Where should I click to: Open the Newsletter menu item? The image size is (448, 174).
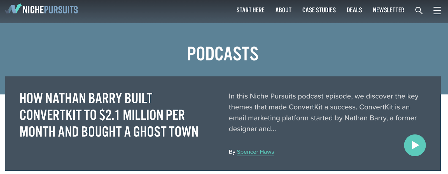point(388,10)
